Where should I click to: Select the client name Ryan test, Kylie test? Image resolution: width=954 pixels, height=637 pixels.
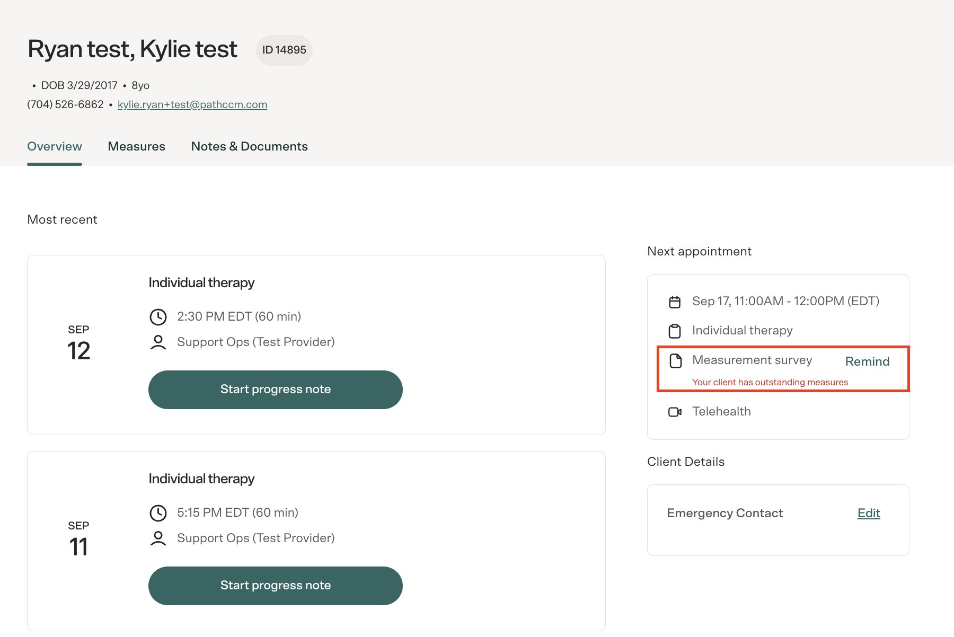pos(132,49)
